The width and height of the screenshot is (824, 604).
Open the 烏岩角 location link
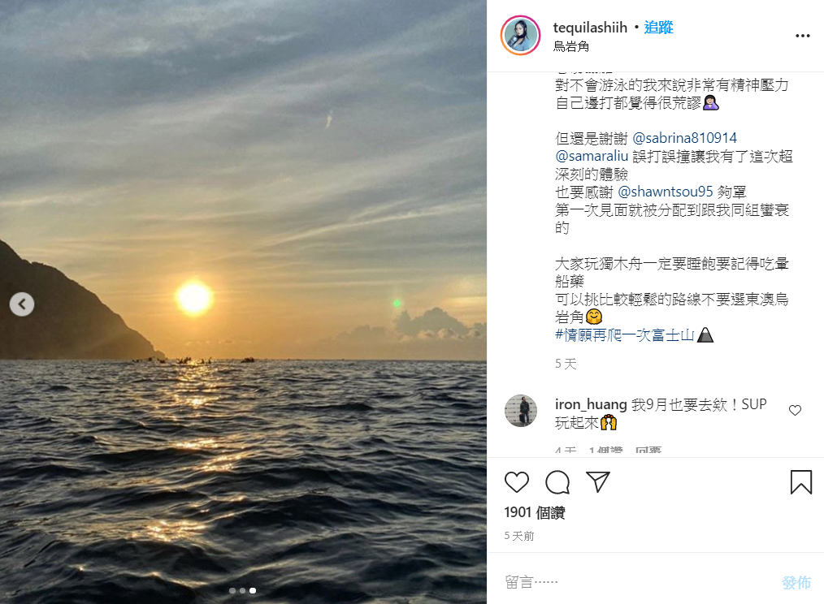(x=570, y=46)
